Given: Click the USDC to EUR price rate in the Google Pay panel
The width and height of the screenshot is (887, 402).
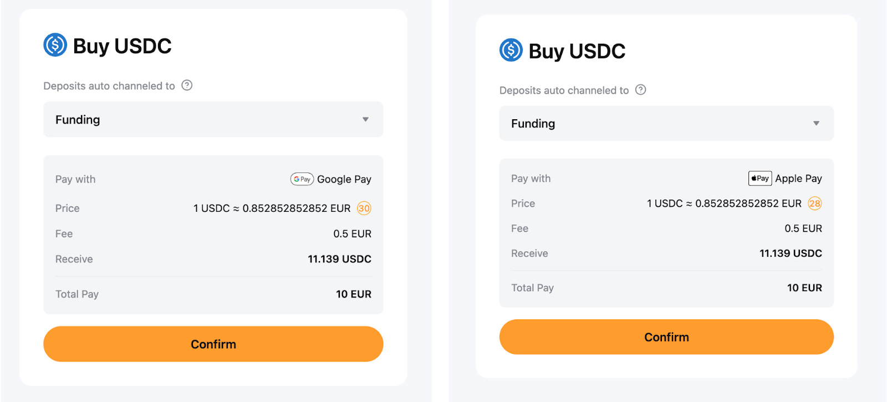Looking at the screenshot, I should (272, 208).
